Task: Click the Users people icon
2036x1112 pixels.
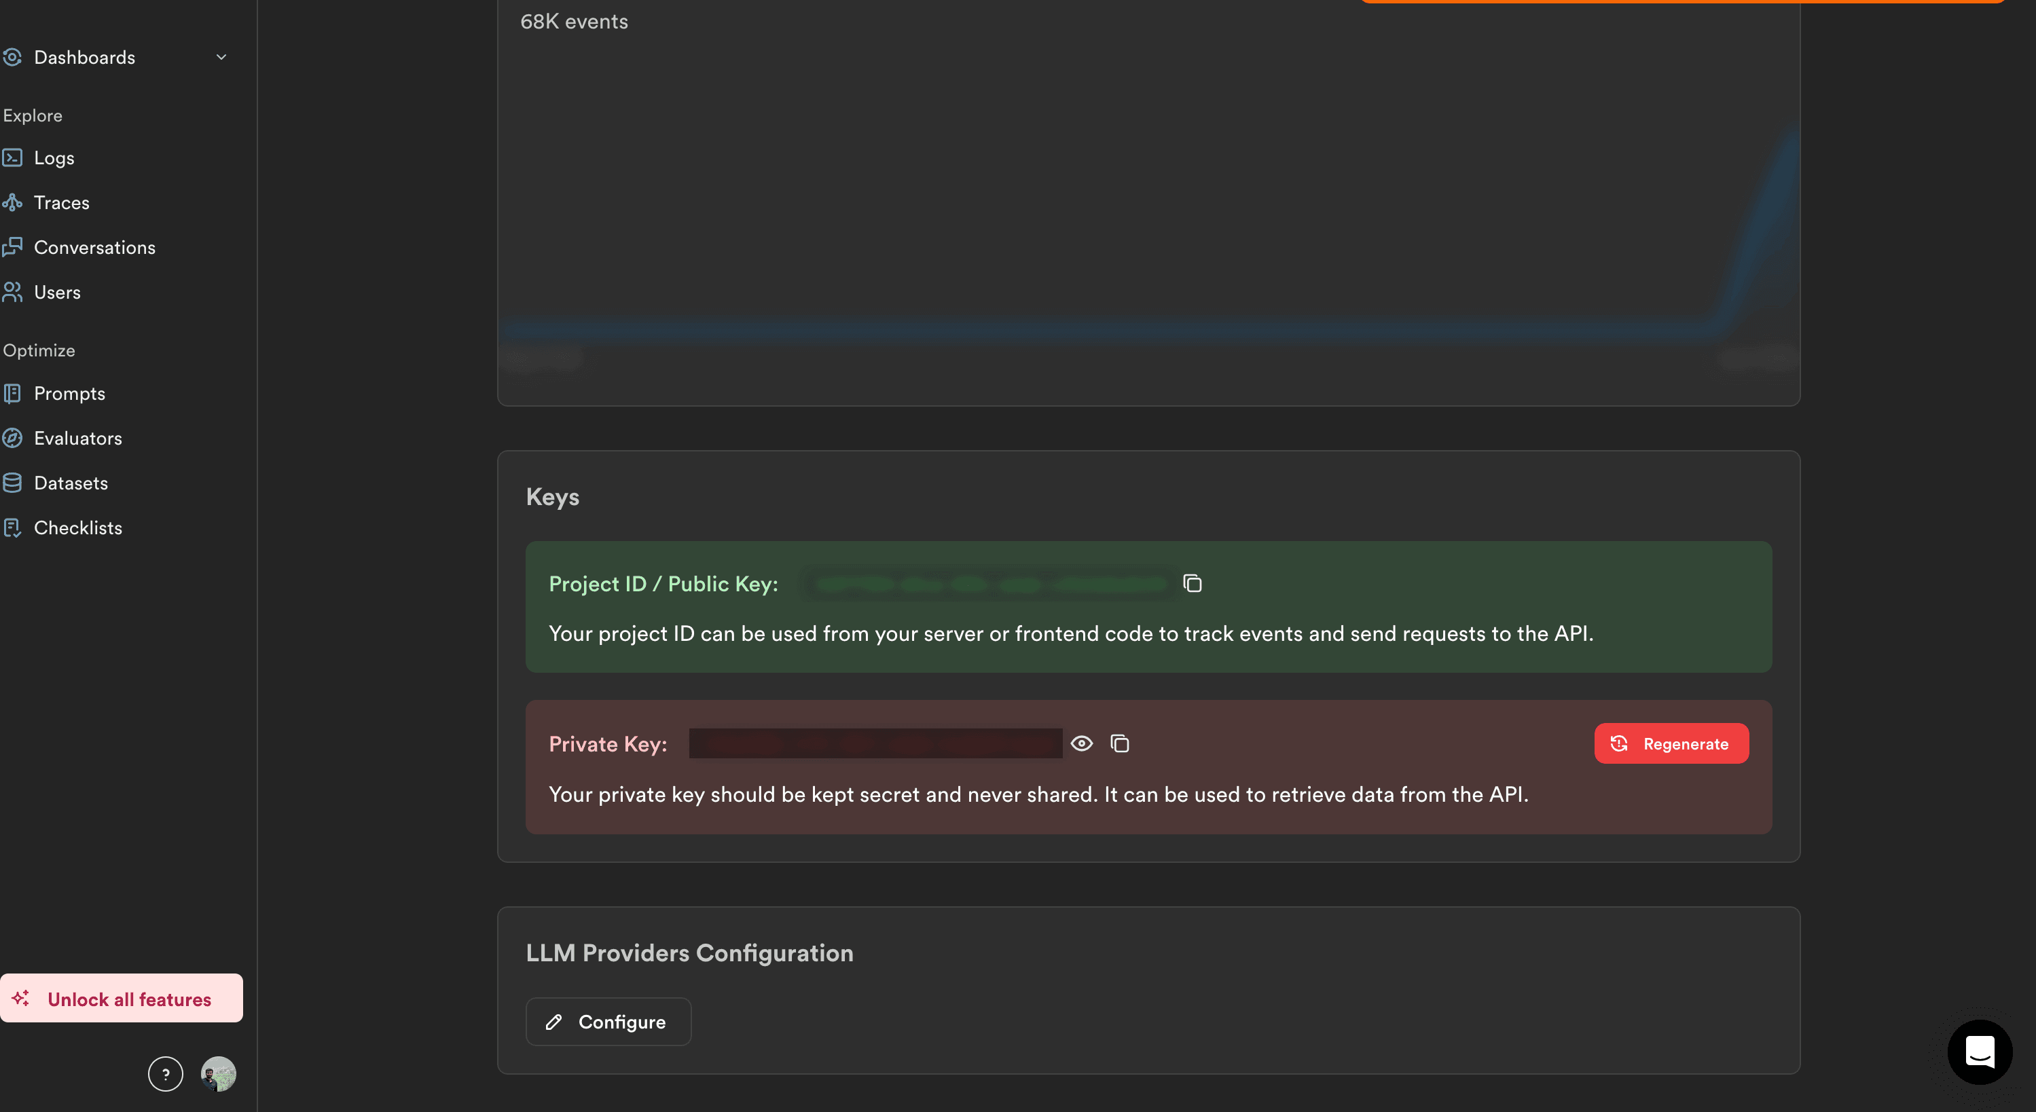Action: point(12,292)
